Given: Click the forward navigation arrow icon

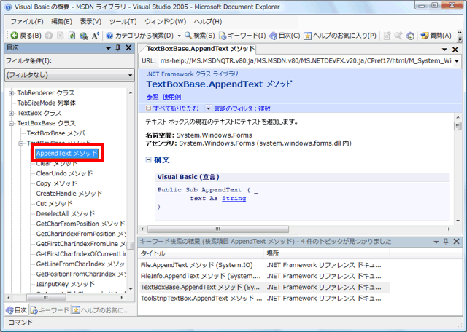Looking at the screenshot, I should pyautogui.click(x=49, y=36).
